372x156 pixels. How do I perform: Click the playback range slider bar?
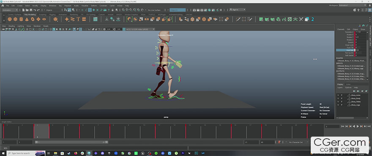pos(71,142)
